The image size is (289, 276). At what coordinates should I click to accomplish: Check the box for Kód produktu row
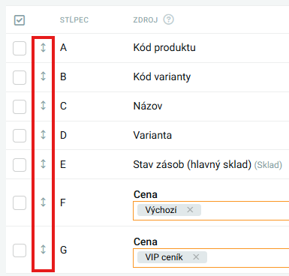point(20,48)
